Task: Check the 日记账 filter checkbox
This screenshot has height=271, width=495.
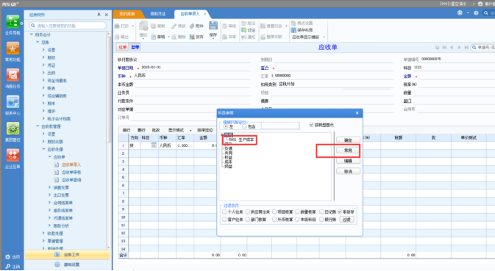Action: [321, 212]
